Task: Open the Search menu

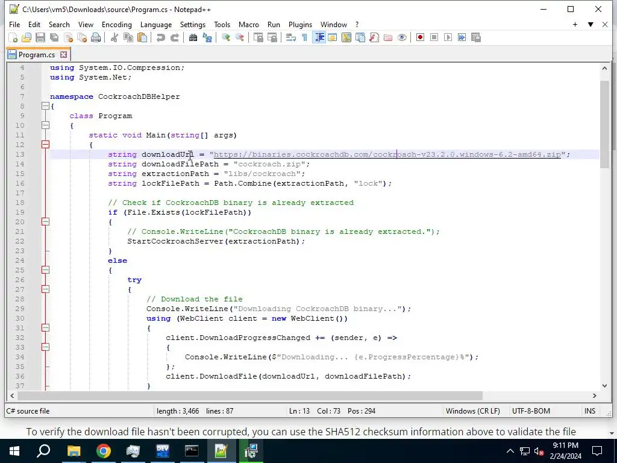Action: [59, 24]
